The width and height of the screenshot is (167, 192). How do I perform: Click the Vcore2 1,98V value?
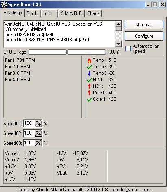tap(30, 160)
